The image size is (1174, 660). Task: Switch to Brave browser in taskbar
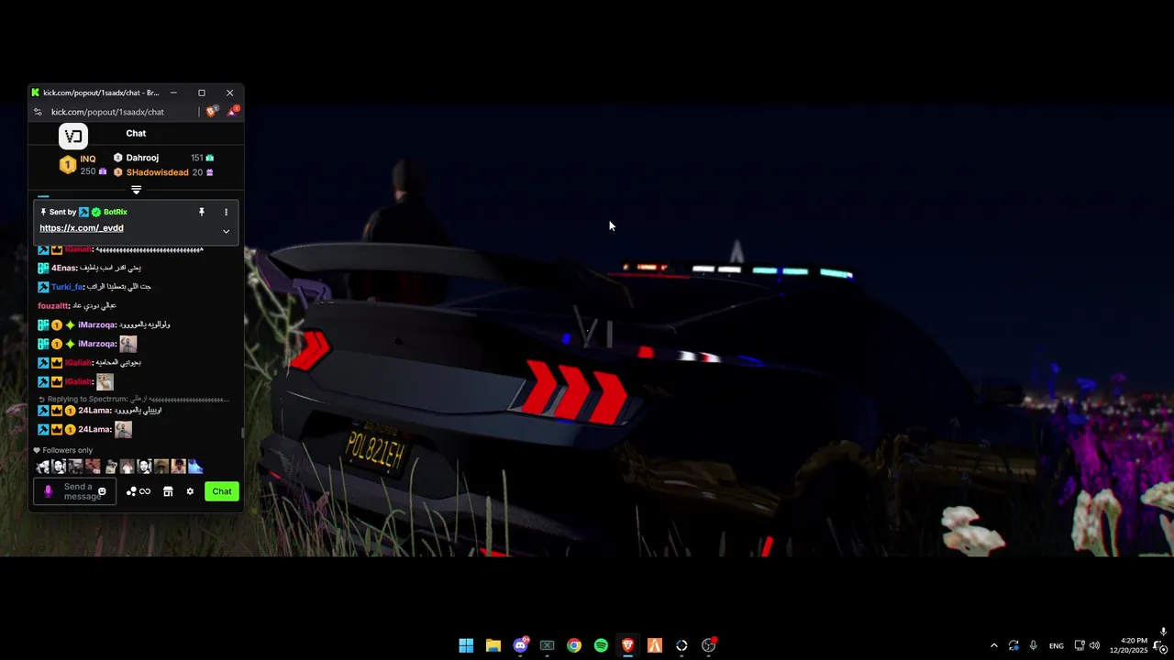tap(627, 645)
